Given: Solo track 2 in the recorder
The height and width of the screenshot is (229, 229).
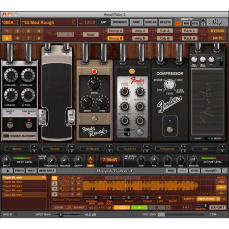Looking at the screenshot, I should click(72, 184).
